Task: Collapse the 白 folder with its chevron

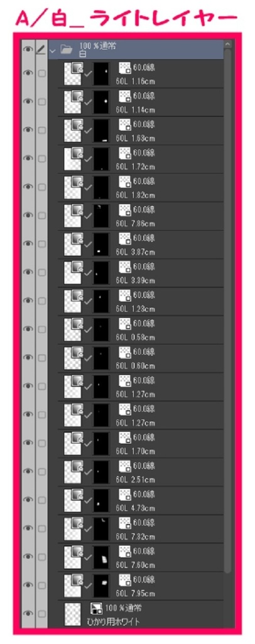Action: tap(52, 51)
